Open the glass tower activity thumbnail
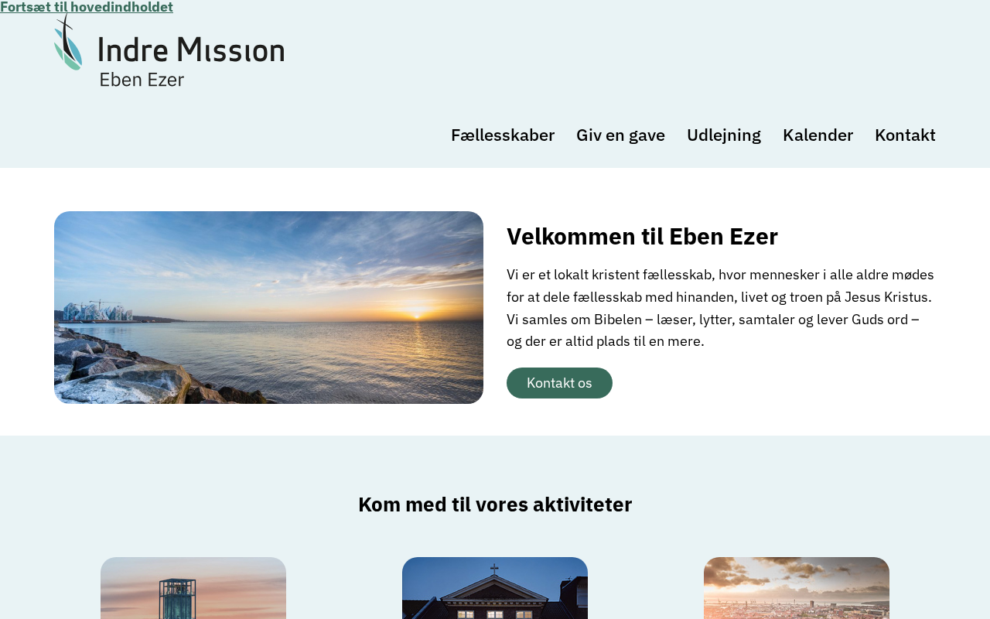 click(x=193, y=588)
